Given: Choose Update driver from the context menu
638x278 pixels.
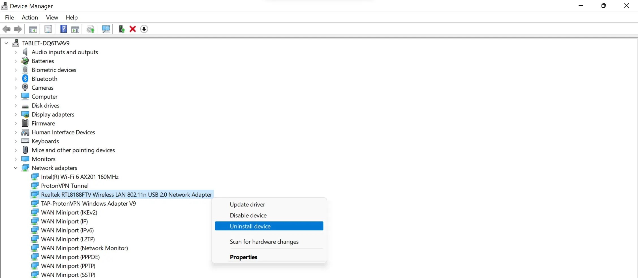Looking at the screenshot, I should point(247,204).
